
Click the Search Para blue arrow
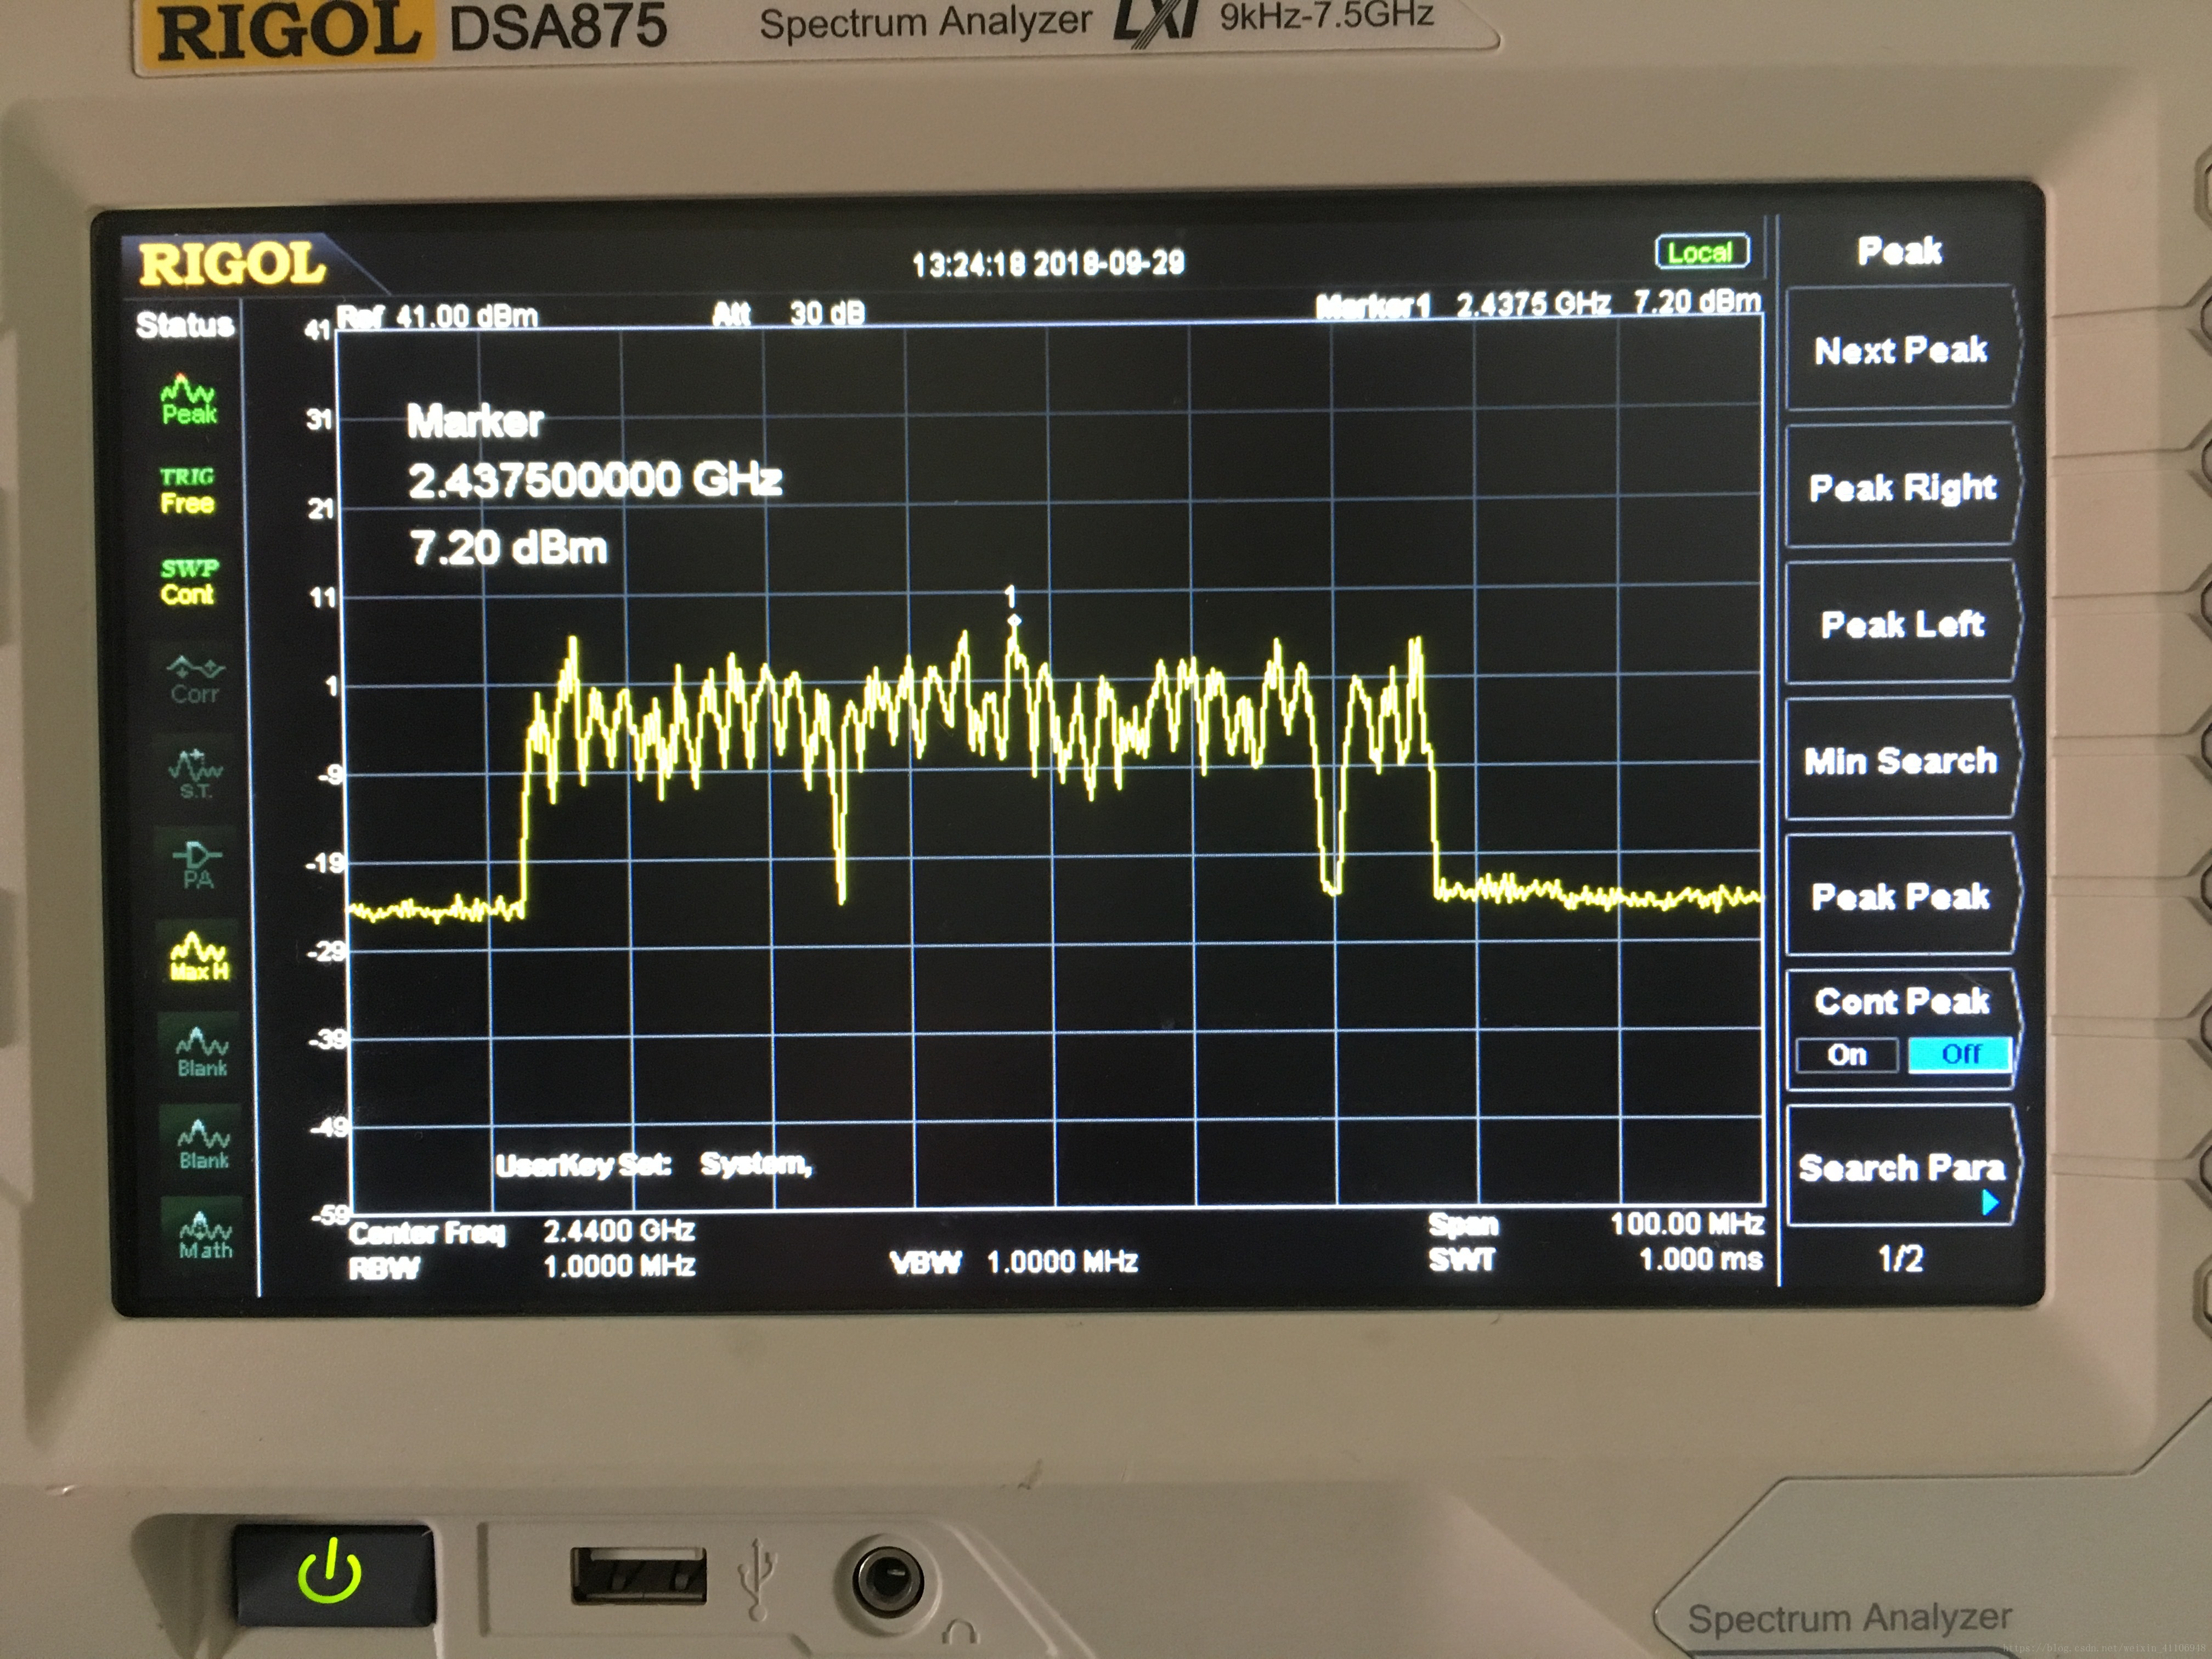click(1989, 1202)
